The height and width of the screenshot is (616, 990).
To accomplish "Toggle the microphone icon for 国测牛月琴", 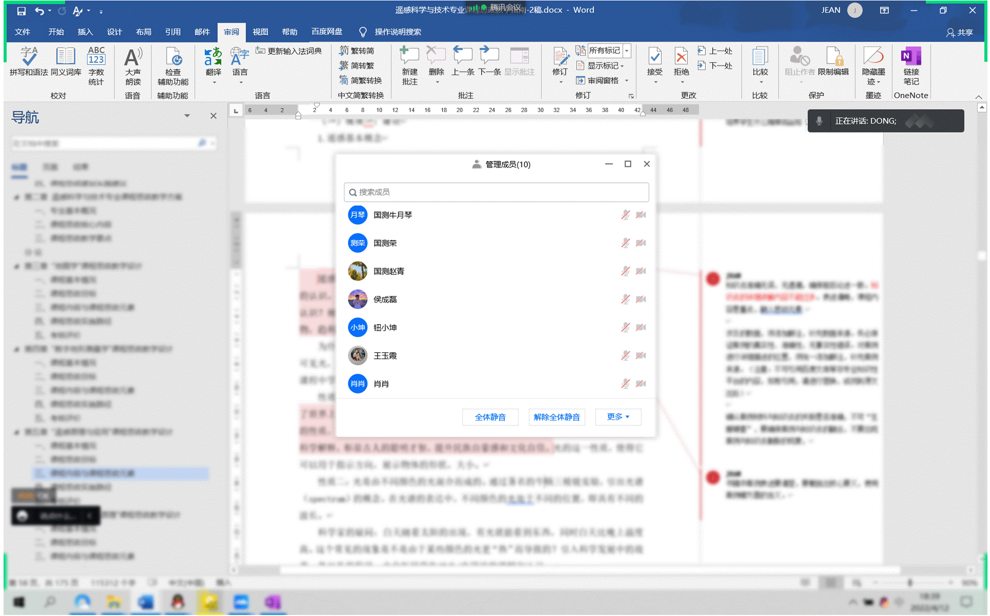I will 625,215.
